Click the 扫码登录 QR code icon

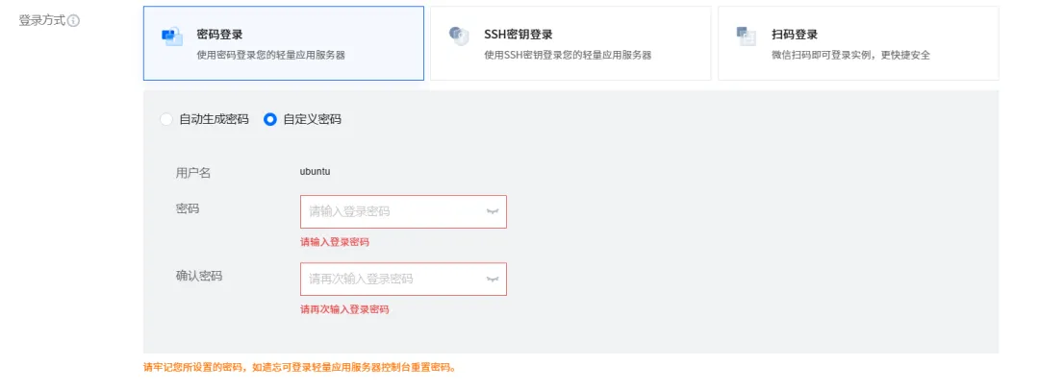(746, 37)
